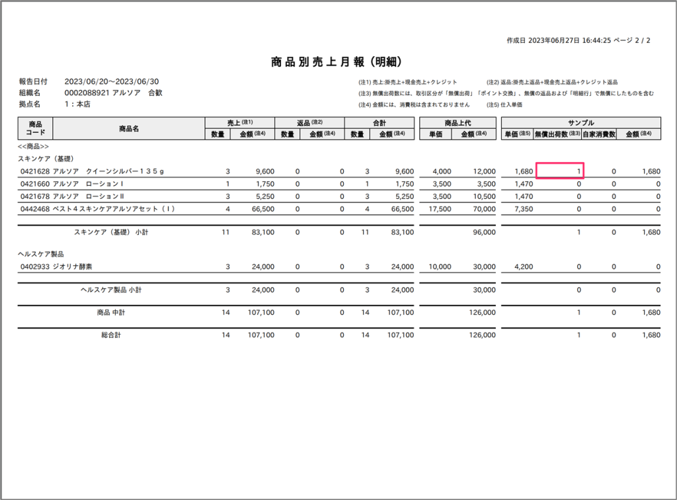Select product row 0421628 クイーンシルバー
Screen dimensions: 677x500
[93, 171]
